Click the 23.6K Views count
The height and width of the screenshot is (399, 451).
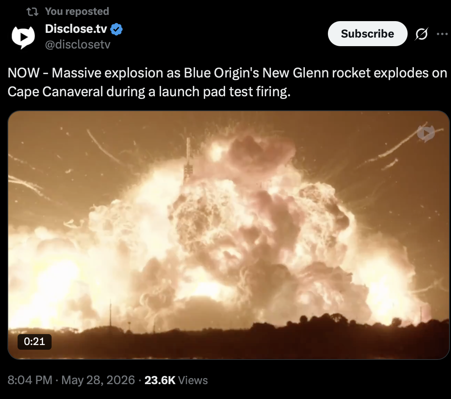(176, 380)
